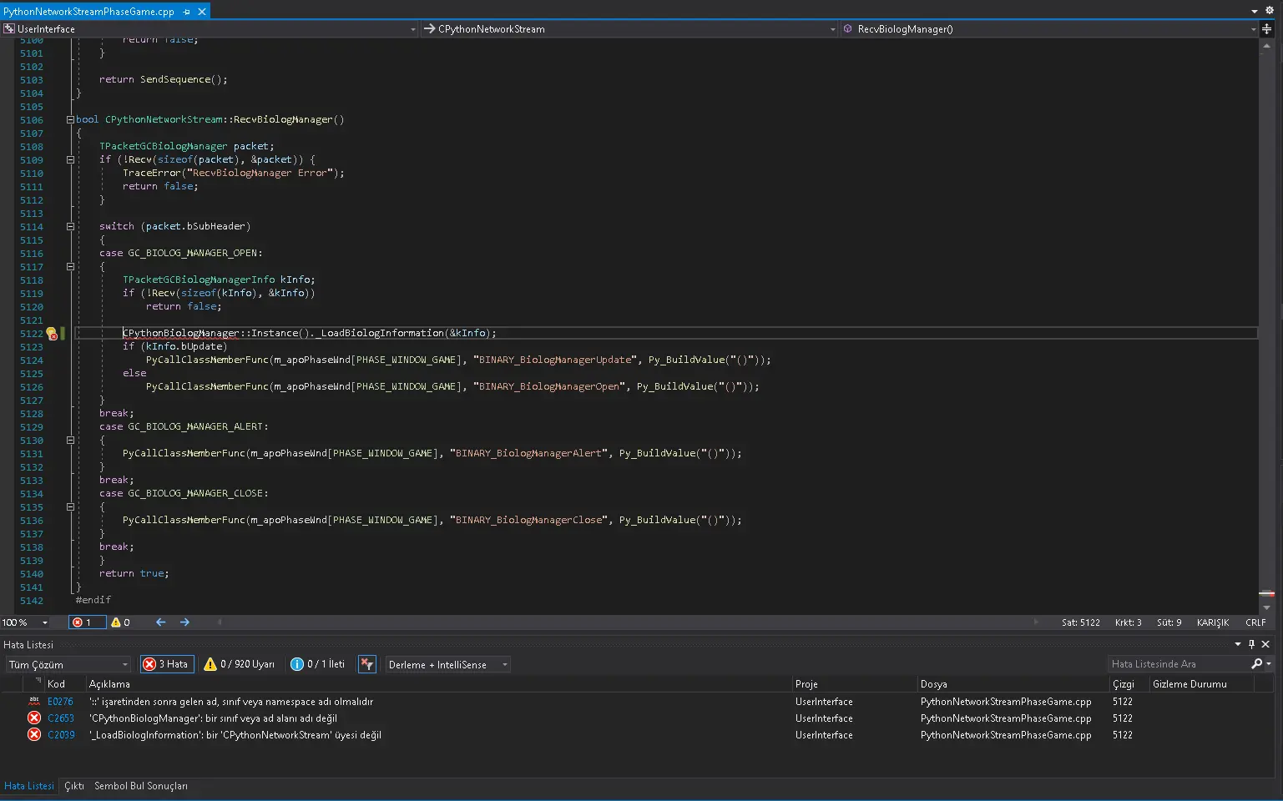Viewport: 1283px width, 801px height.
Task: Toggle auto-hide pin for Hata Listesi
Action: coord(1251,644)
